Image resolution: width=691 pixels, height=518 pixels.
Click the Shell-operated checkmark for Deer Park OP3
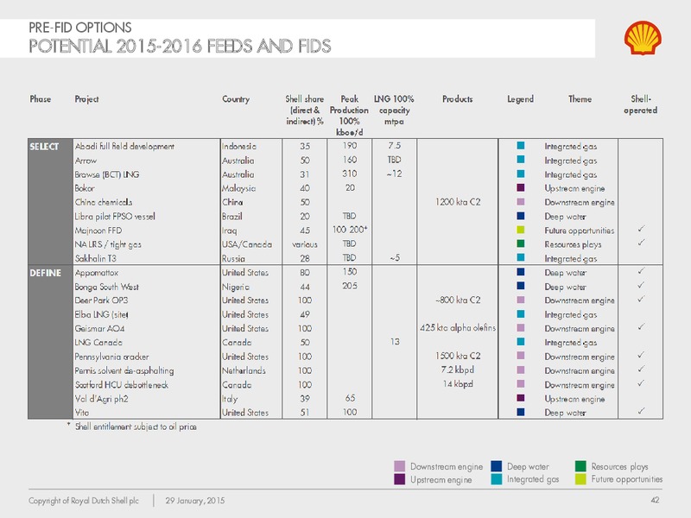[641, 299]
